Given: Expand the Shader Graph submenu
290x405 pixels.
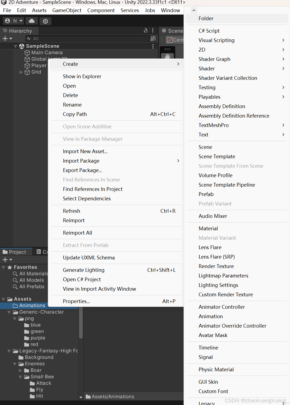Looking at the screenshot, I should click(x=237, y=59).
